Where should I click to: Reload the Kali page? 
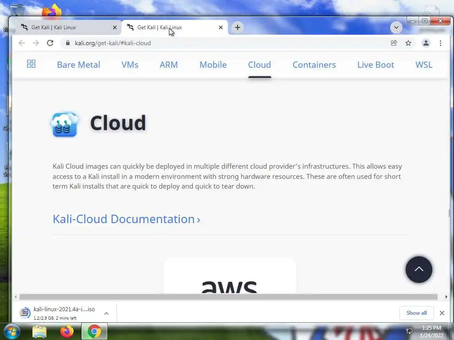50,43
